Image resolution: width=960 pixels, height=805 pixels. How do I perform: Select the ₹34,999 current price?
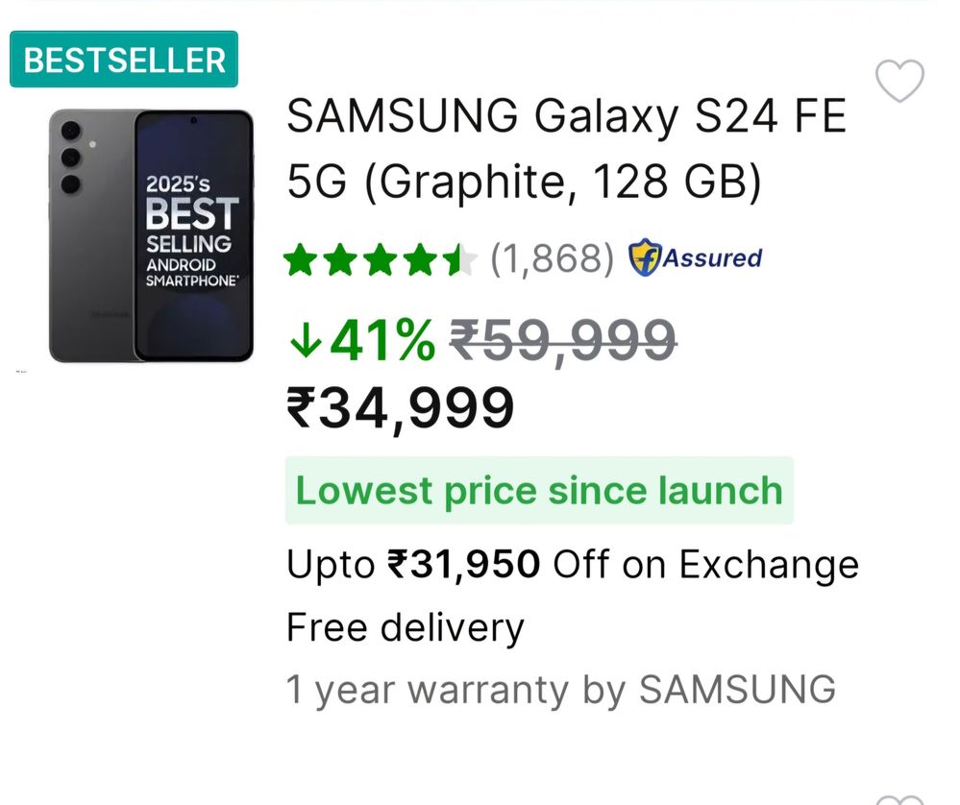[x=401, y=408]
